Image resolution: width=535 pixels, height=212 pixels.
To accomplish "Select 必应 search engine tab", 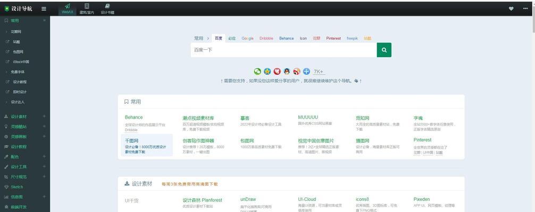I will click(x=232, y=39).
